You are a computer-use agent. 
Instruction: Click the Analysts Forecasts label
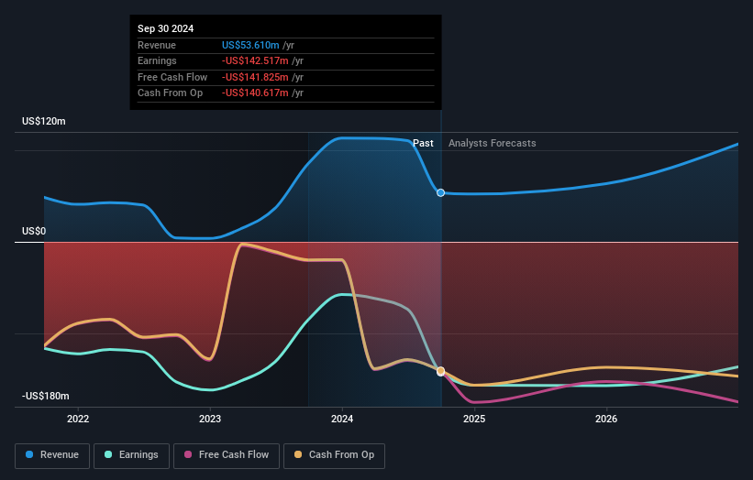click(x=493, y=144)
